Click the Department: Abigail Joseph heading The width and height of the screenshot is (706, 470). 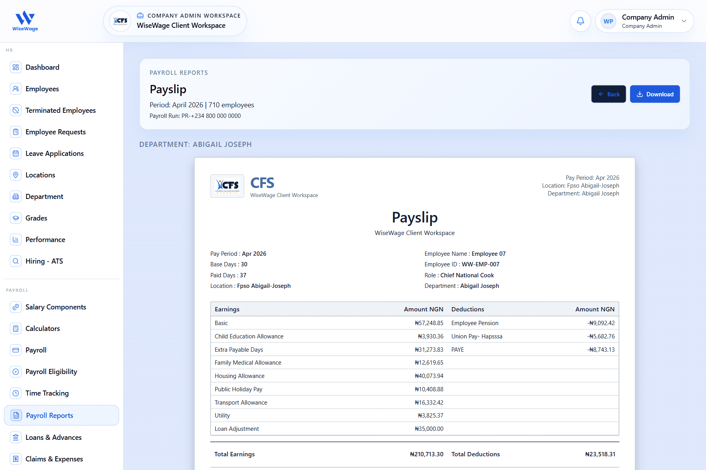point(195,145)
